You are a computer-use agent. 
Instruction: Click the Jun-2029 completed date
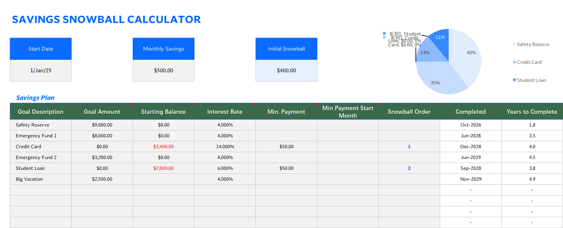click(471, 157)
